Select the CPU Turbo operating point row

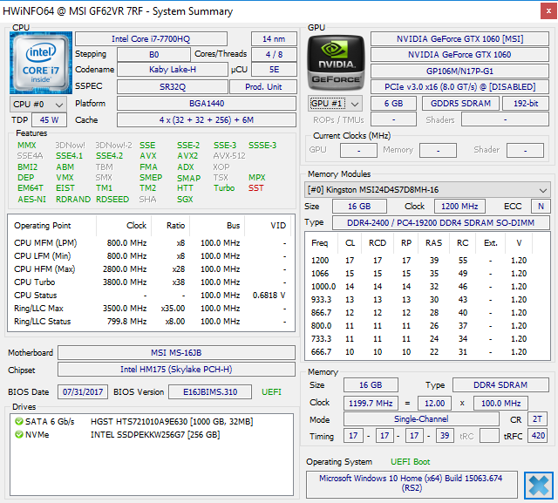point(148,282)
